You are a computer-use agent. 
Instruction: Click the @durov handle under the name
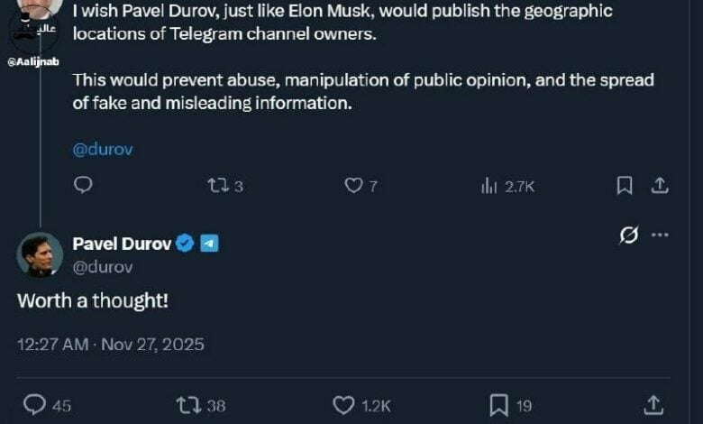102,267
